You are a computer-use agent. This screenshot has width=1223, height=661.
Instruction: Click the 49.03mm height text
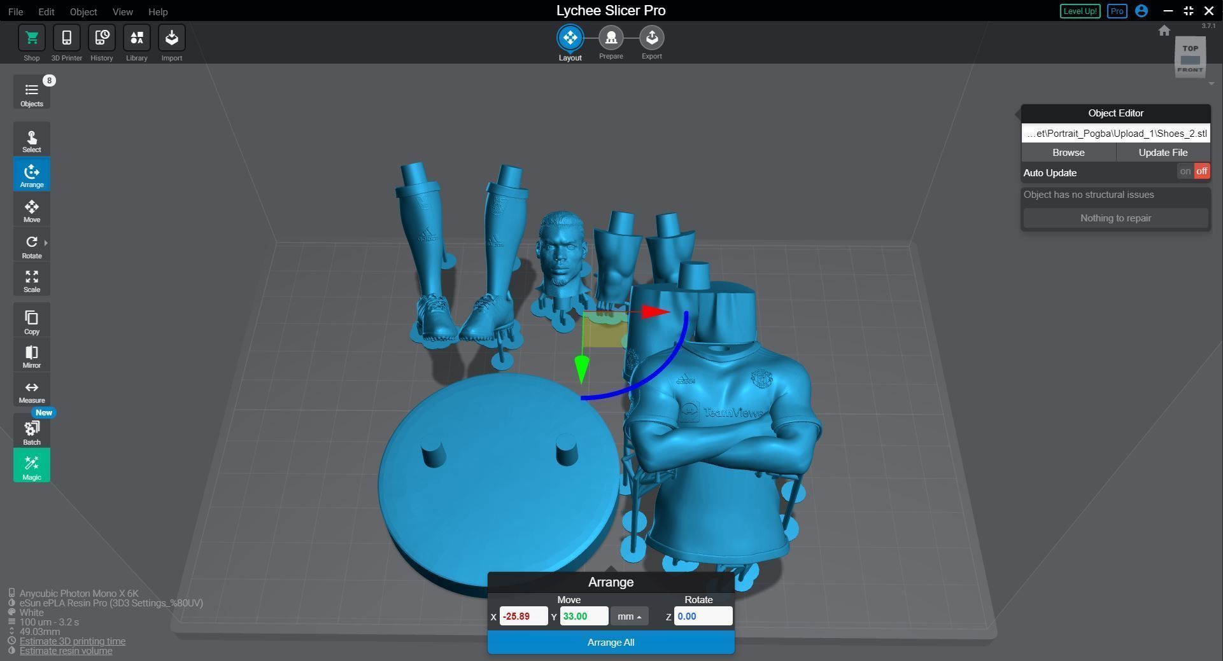click(39, 632)
